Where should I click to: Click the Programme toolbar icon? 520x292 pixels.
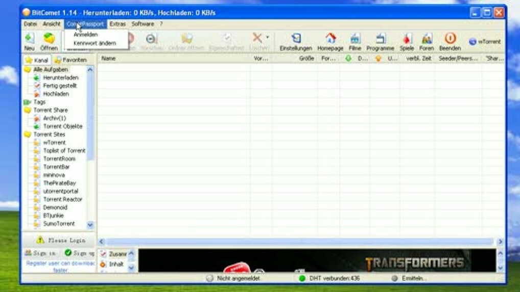(x=380, y=41)
